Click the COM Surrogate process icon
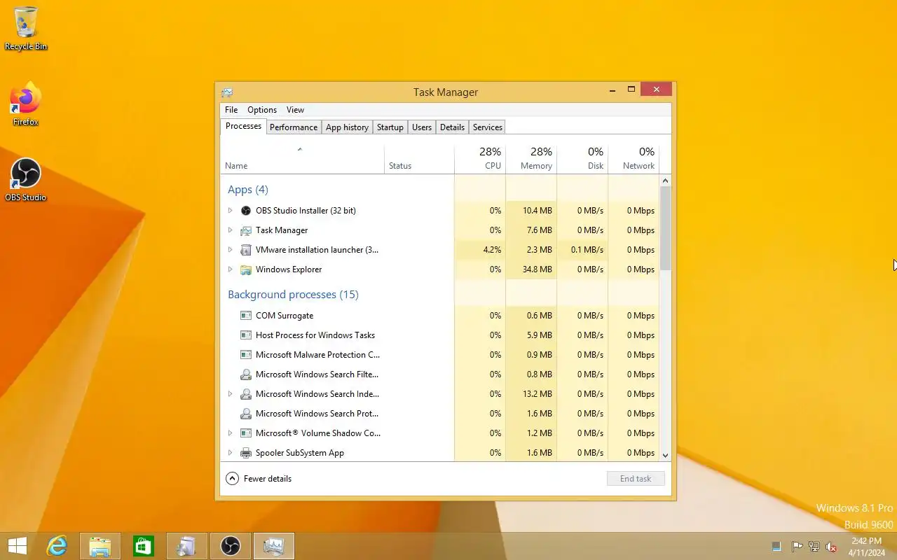 [x=245, y=316]
